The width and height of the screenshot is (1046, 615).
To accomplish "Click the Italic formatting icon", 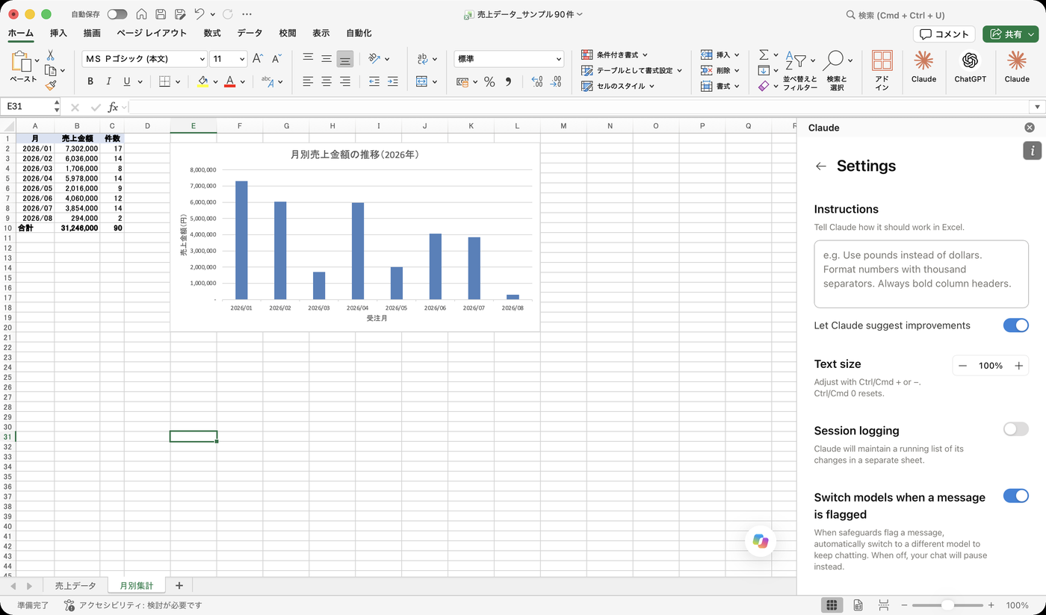I will click(x=109, y=81).
